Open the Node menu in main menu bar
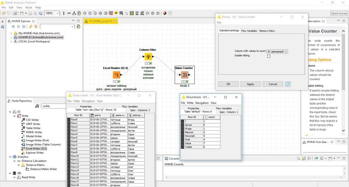349x187 pixels. (29, 8)
